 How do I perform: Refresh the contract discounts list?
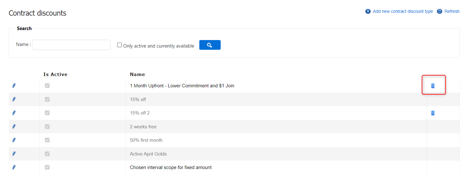tap(452, 11)
